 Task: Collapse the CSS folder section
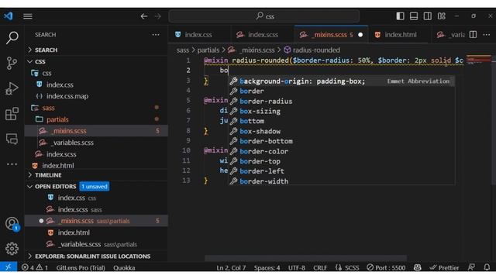(x=96, y=61)
